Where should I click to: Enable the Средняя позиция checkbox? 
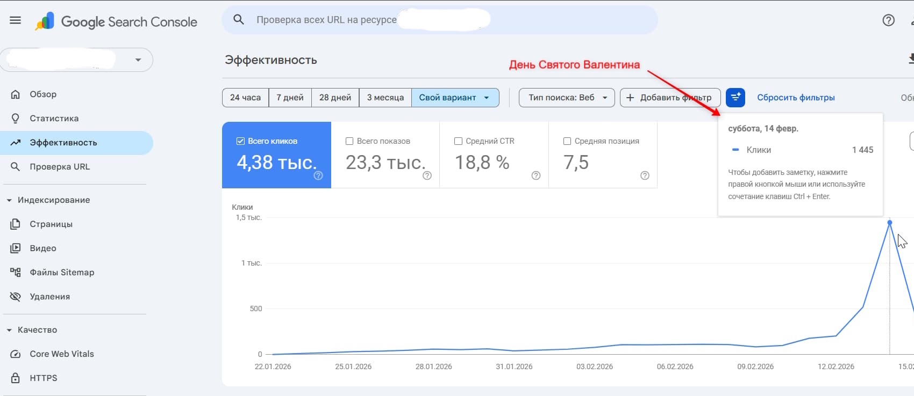click(x=567, y=141)
